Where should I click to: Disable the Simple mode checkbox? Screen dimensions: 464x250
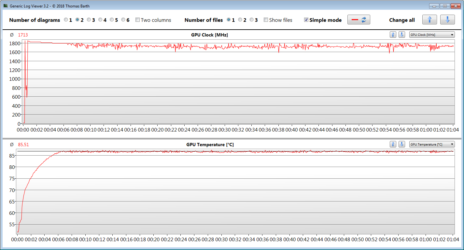pyautogui.click(x=306, y=20)
